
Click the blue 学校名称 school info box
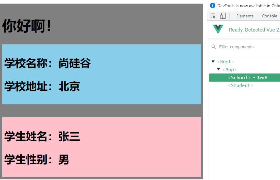(101, 74)
